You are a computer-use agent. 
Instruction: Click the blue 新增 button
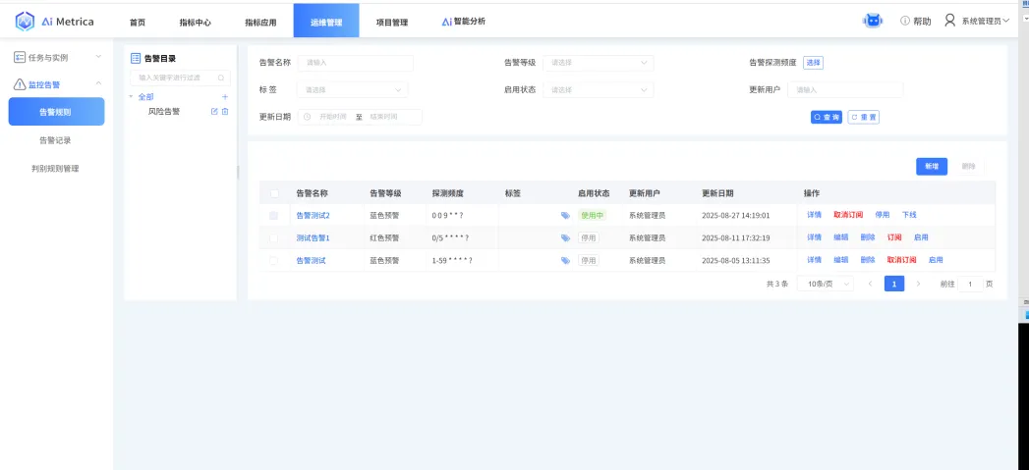(x=931, y=166)
